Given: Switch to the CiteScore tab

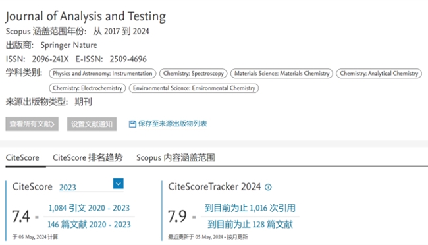Looking at the screenshot, I should 22,158.
